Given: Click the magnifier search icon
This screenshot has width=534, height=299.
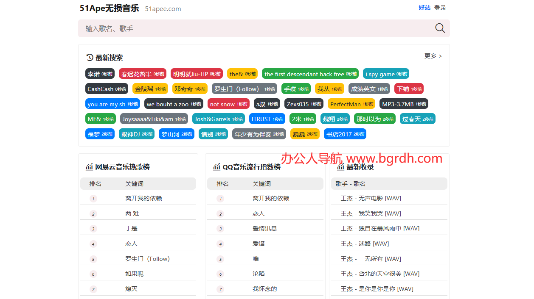Looking at the screenshot, I should click(x=440, y=28).
